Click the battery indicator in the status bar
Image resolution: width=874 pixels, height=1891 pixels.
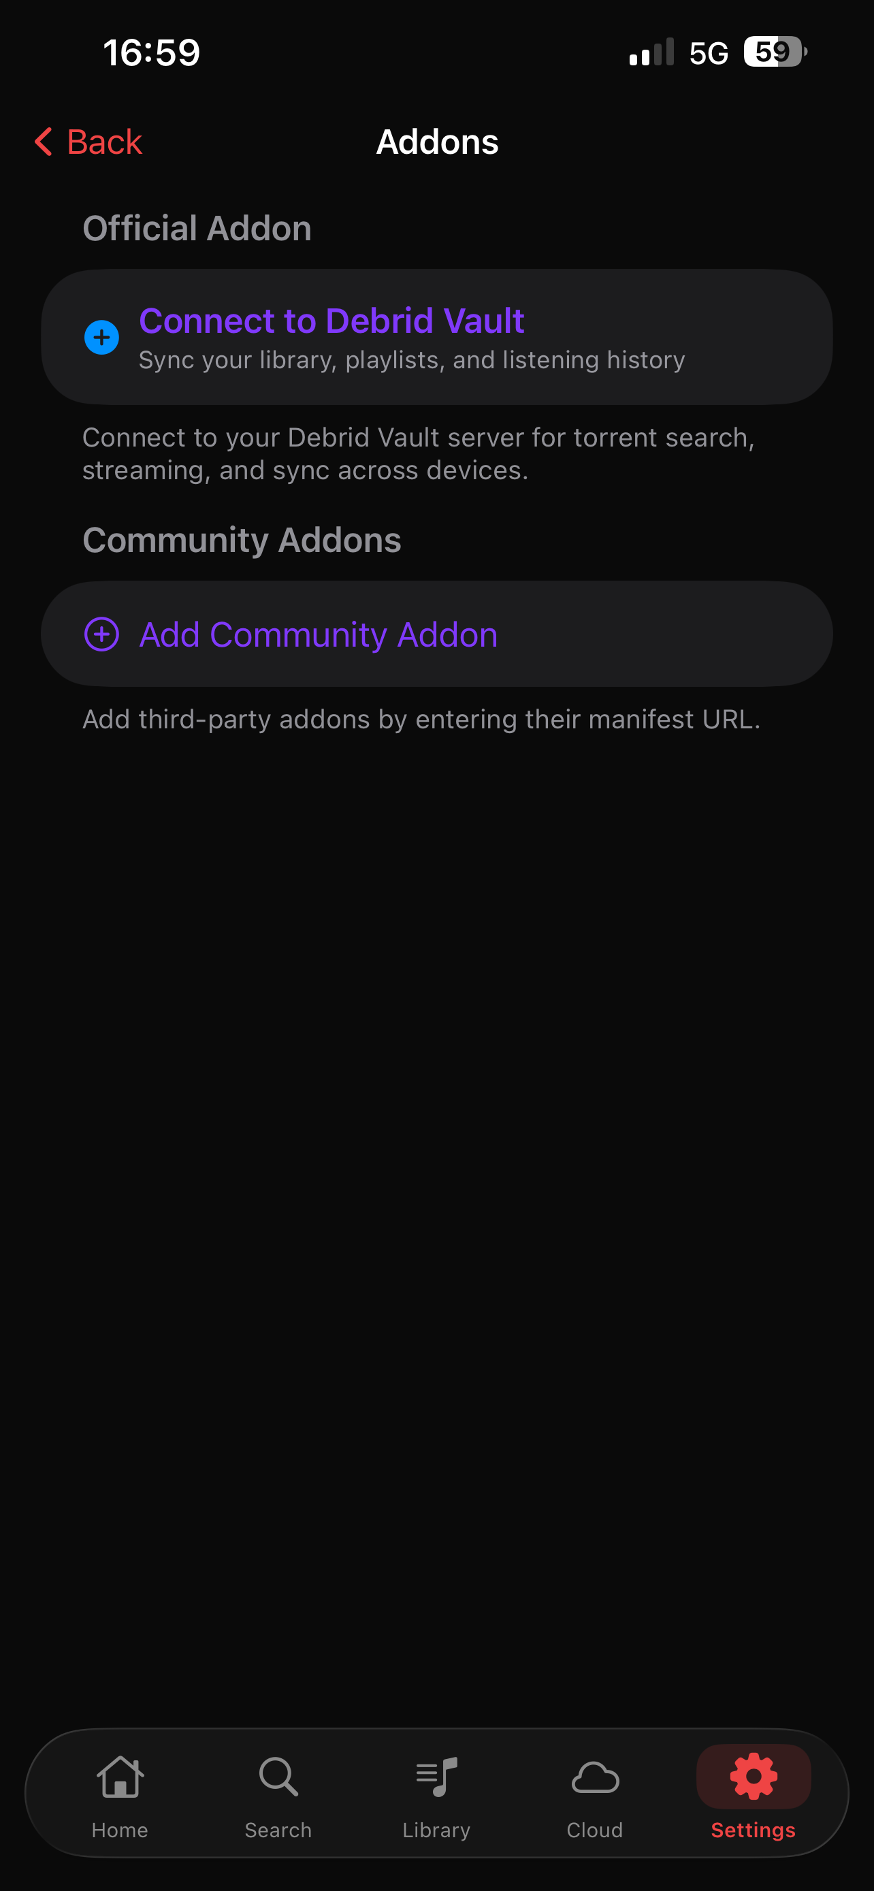[x=774, y=52]
